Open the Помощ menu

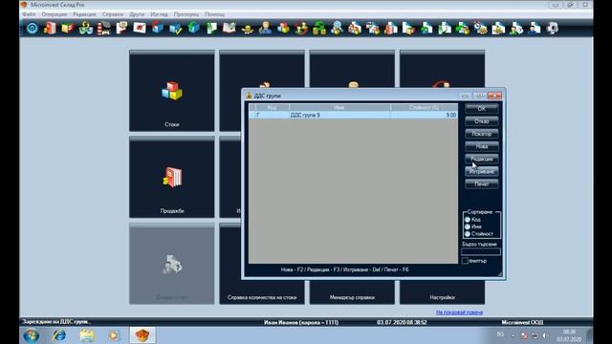214,14
